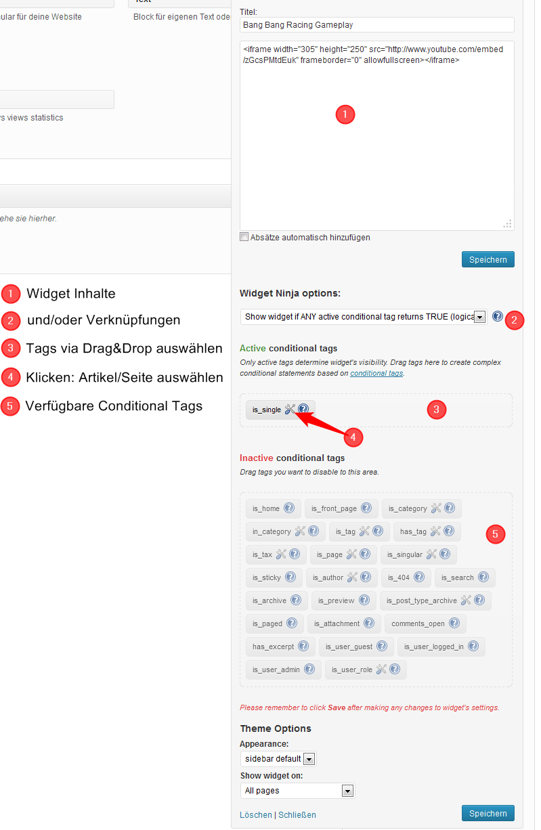The width and height of the screenshot is (541, 830).
Task: Configure is_post_type_archive tools icon
Action: coord(466,600)
